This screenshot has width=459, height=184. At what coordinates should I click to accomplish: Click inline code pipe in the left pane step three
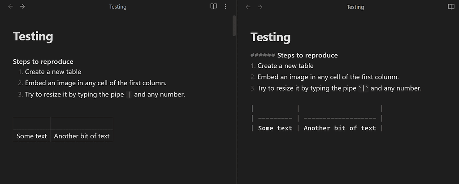click(129, 95)
